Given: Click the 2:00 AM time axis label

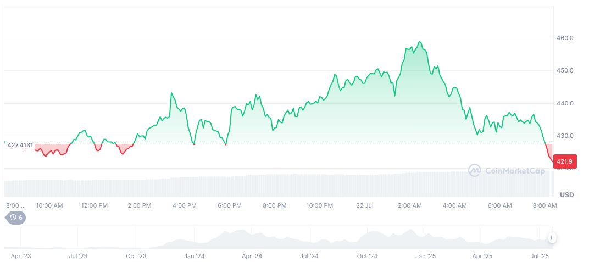Looking at the screenshot, I should tap(410, 205).
